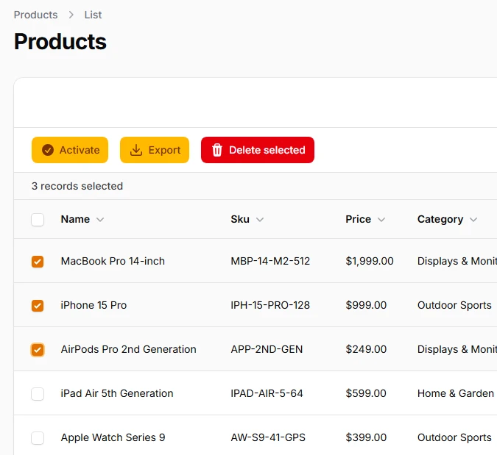497x455 pixels.
Task: Toggle the select-all checkbox in the table header
Action: click(x=38, y=220)
